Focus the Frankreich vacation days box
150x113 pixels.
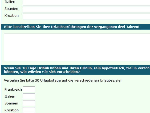29,89
